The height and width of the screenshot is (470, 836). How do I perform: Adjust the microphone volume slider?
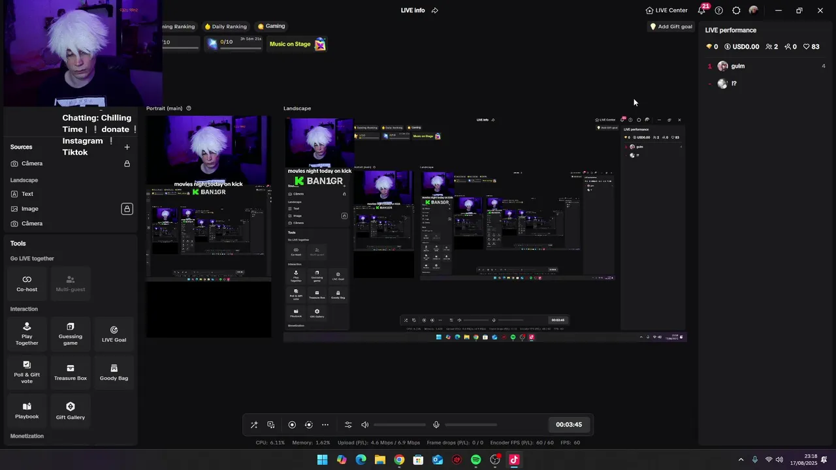(470, 425)
